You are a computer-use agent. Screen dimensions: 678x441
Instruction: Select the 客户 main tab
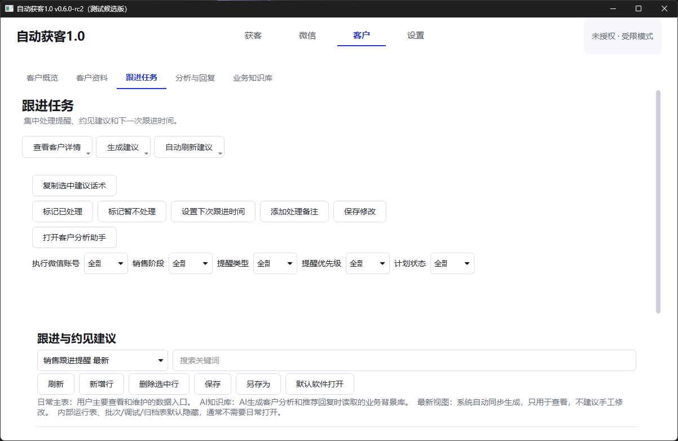[362, 36]
